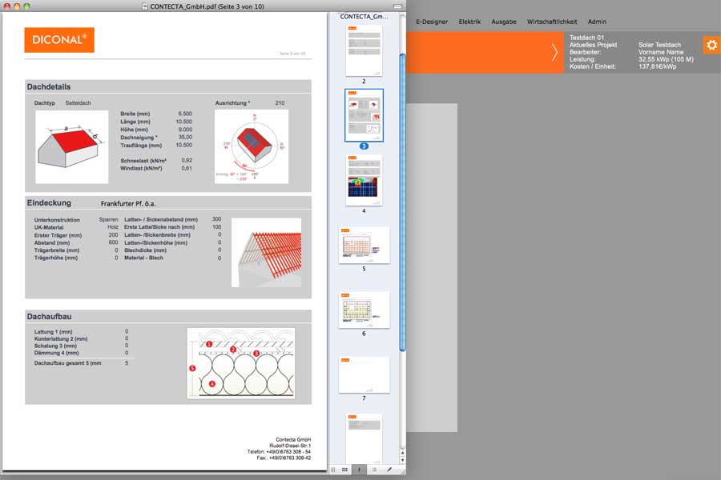This screenshot has width=721, height=480.
Task: Switch sidebar to contact sheet grid view
Action: coord(344,470)
